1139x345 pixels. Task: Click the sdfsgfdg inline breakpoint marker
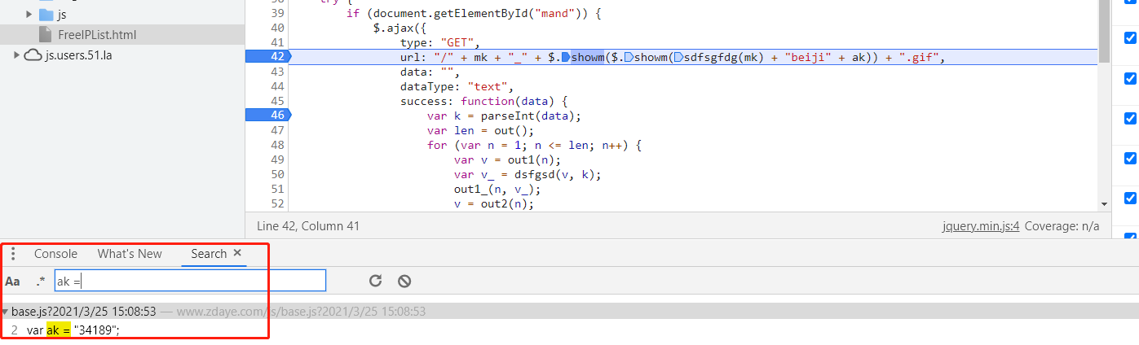[678, 57]
